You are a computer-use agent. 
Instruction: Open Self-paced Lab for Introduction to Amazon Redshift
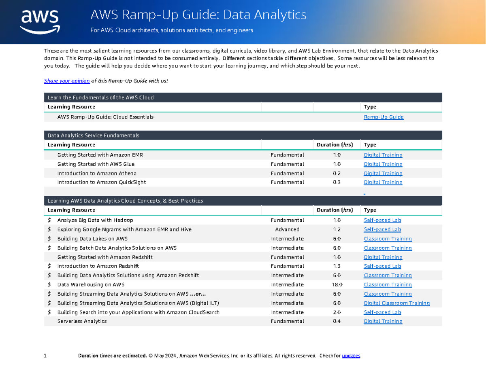tap(382, 266)
